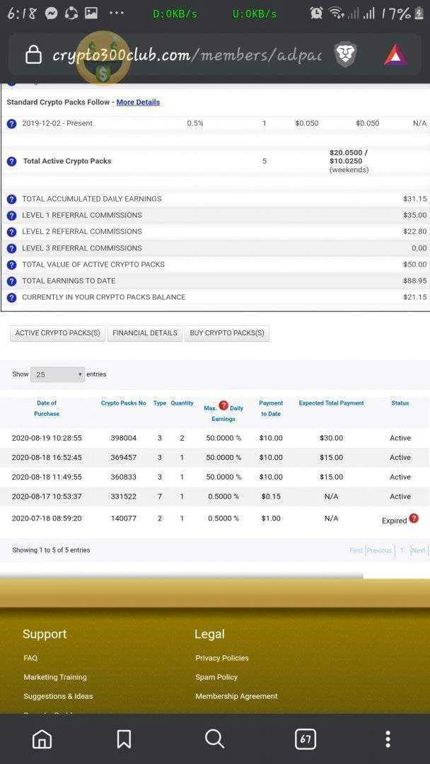
Task: Select crypto pack number 331522
Action: (124, 497)
